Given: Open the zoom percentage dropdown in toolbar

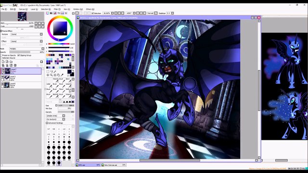Looking at the screenshot, I should coord(113,13).
